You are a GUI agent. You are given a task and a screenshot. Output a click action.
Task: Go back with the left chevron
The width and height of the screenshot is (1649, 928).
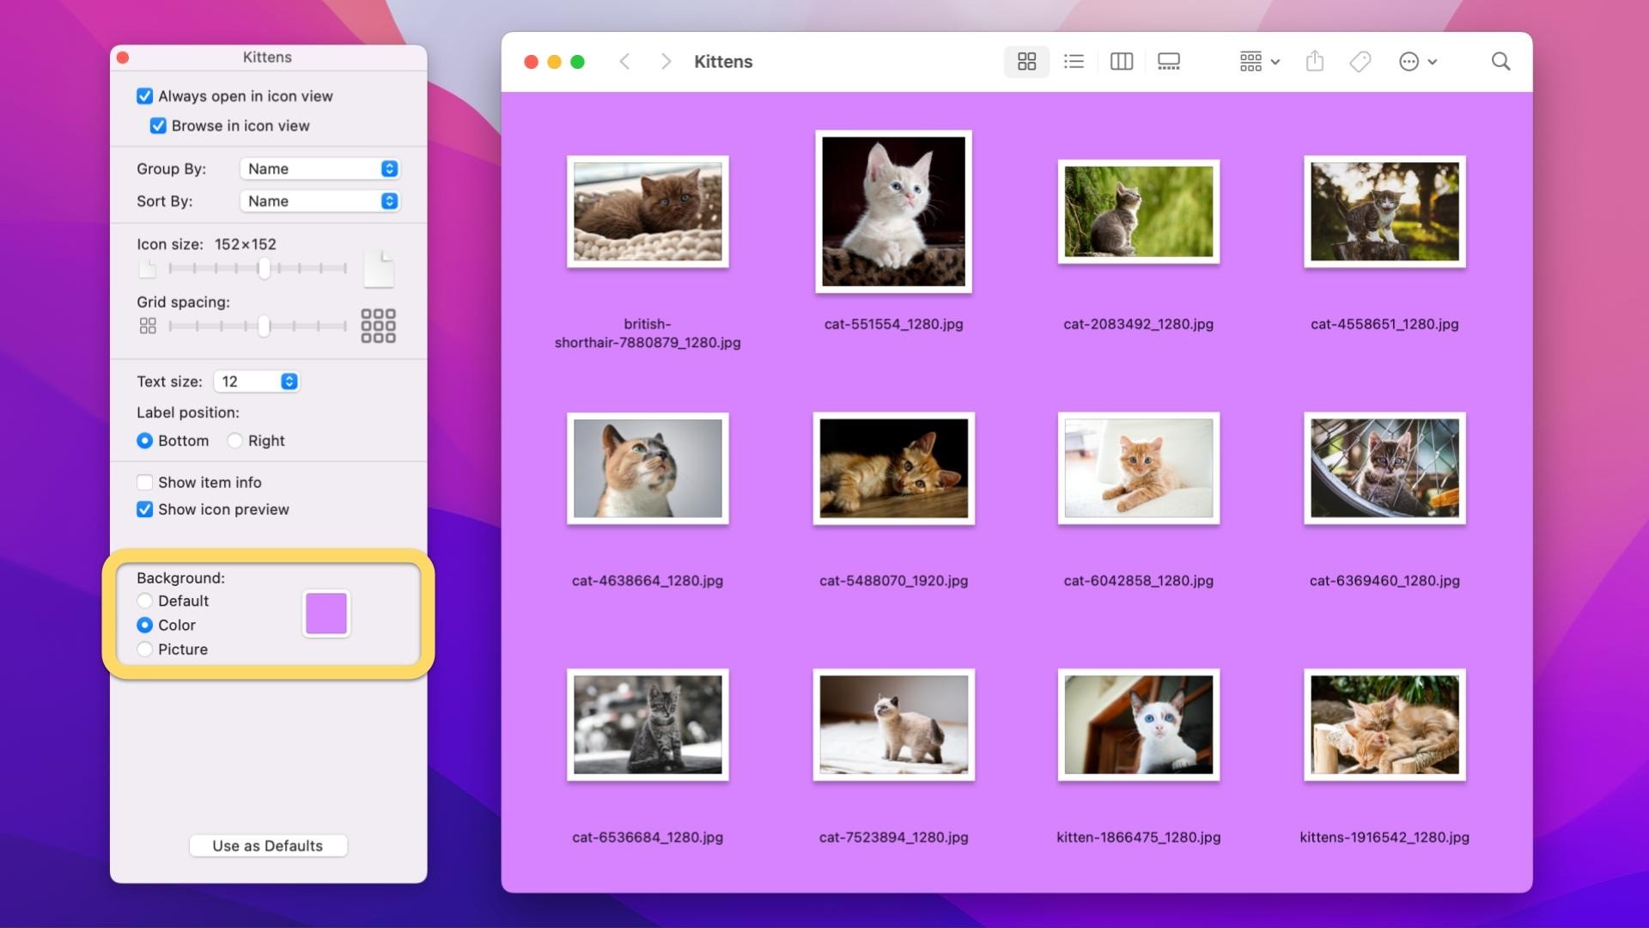click(625, 62)
